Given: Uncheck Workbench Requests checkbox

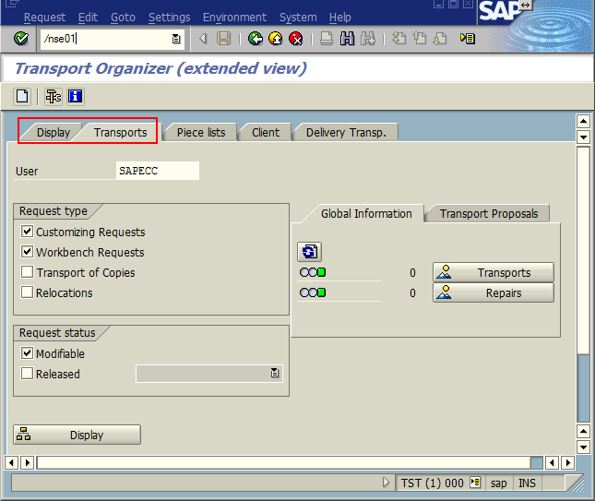Looking at the screenshot, I should [x=27, y=251].
